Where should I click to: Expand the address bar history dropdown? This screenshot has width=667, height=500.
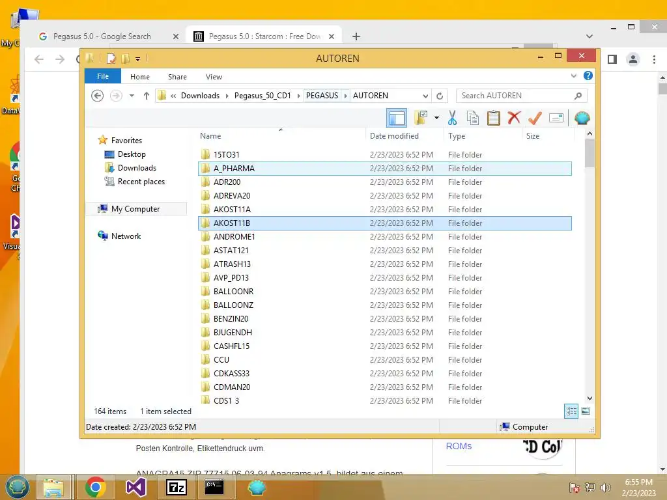[x=425, y=96]
